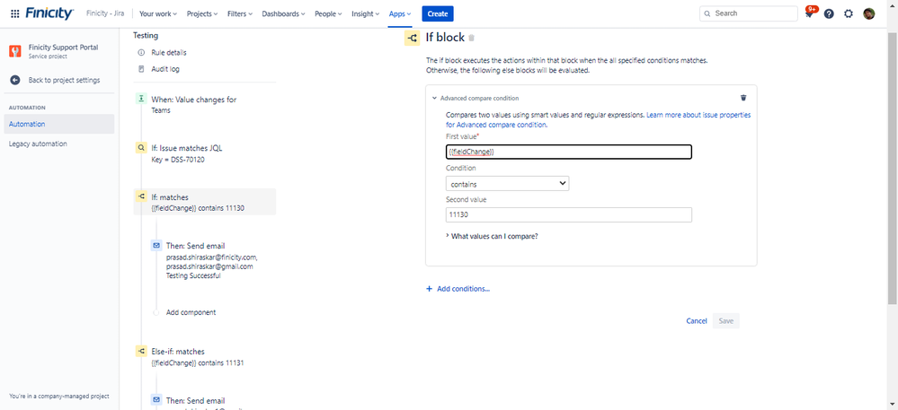Click the Save button
This screenshot has width=898, height=410.
[725, 321]
